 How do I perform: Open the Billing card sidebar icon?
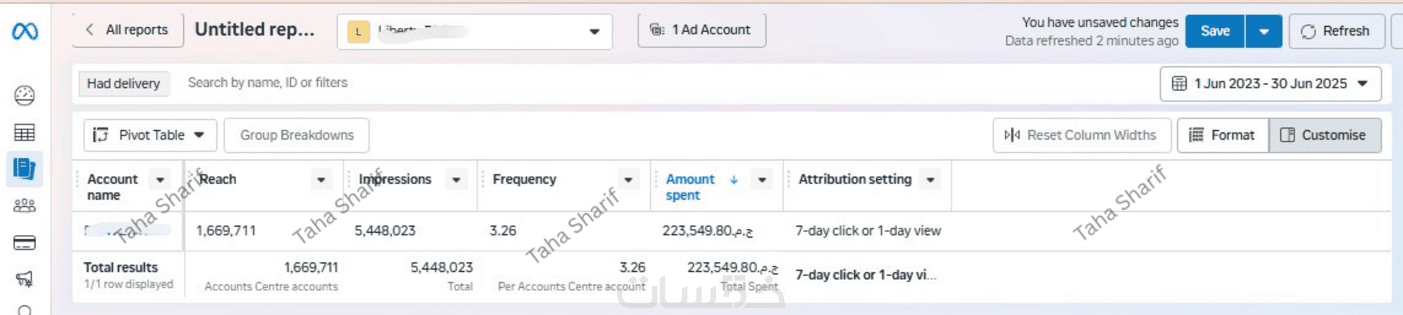[25, 243]
